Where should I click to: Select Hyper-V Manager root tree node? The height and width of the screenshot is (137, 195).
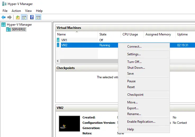19,25
